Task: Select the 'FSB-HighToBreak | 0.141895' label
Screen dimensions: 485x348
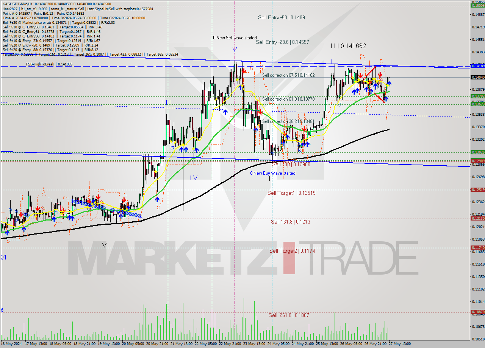Action: 49,64
